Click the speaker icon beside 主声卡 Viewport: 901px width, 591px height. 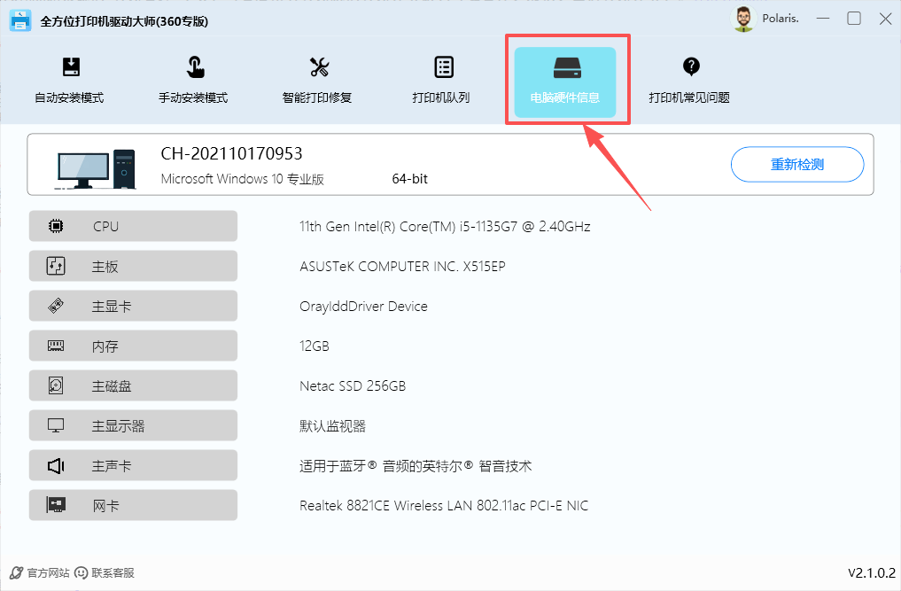56,465
